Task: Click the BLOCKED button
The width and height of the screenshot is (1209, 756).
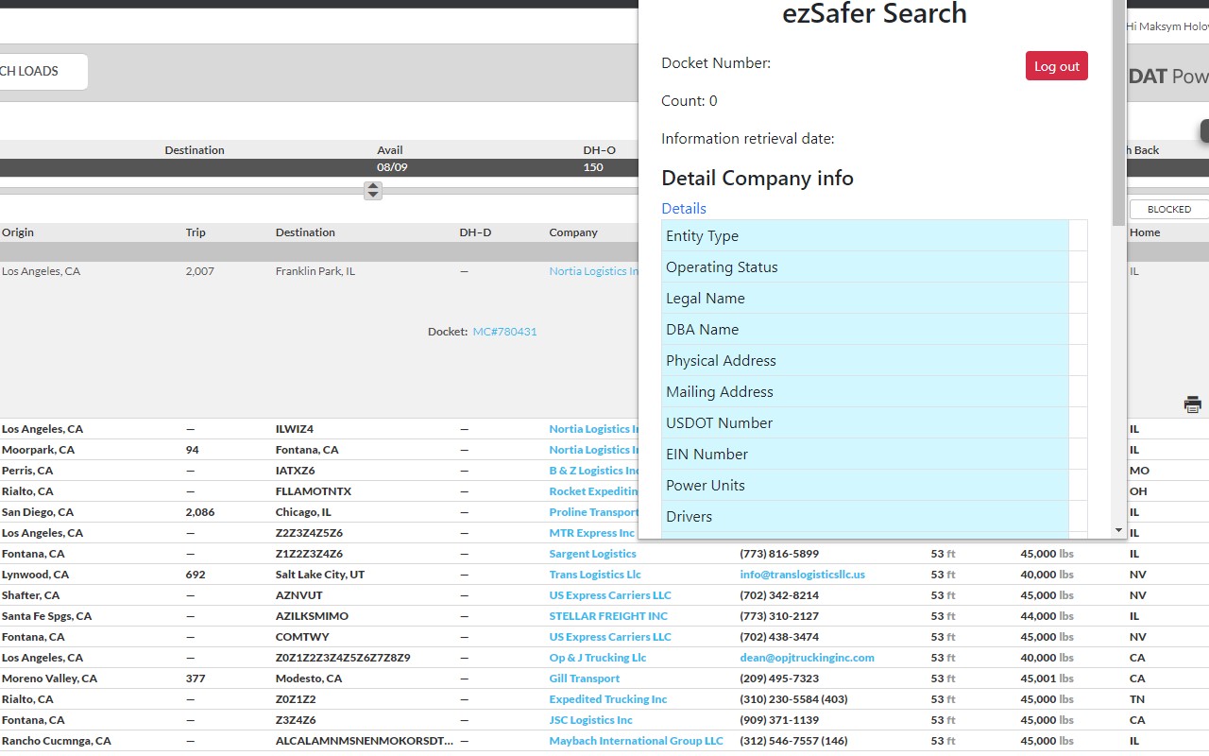Action: pos(1168,209)
